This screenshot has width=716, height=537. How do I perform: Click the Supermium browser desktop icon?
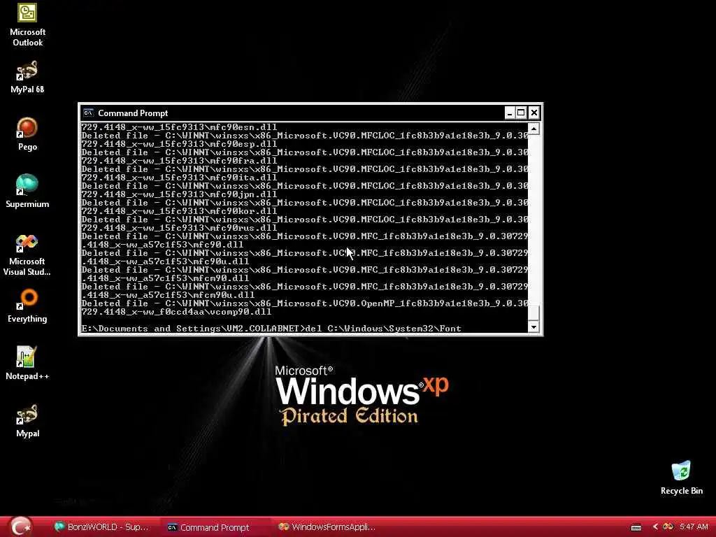27,192
